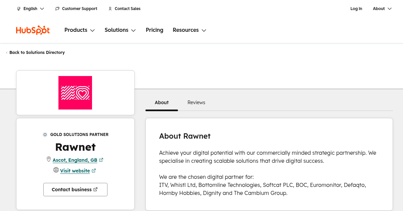Screen dimensions: 403x211
Task: Click the About Rawnet heading
Action: click(185, 136)
